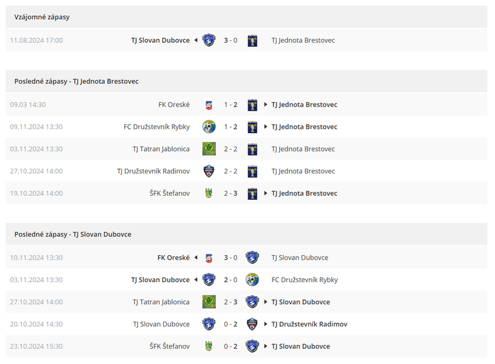Open TJ Družstevník Radimov name in 20.10.2024 match
495x364 pixels.
coord(310,324)
